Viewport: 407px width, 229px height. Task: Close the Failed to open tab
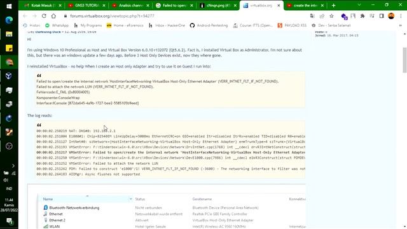coord(191,5)
